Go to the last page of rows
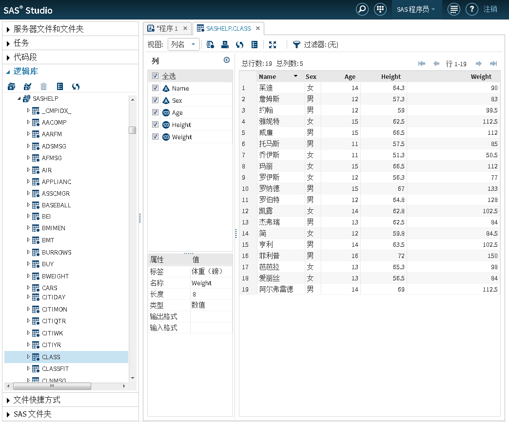Image resolution: width=509 pixels, height=422 pixels. [493, 64]
